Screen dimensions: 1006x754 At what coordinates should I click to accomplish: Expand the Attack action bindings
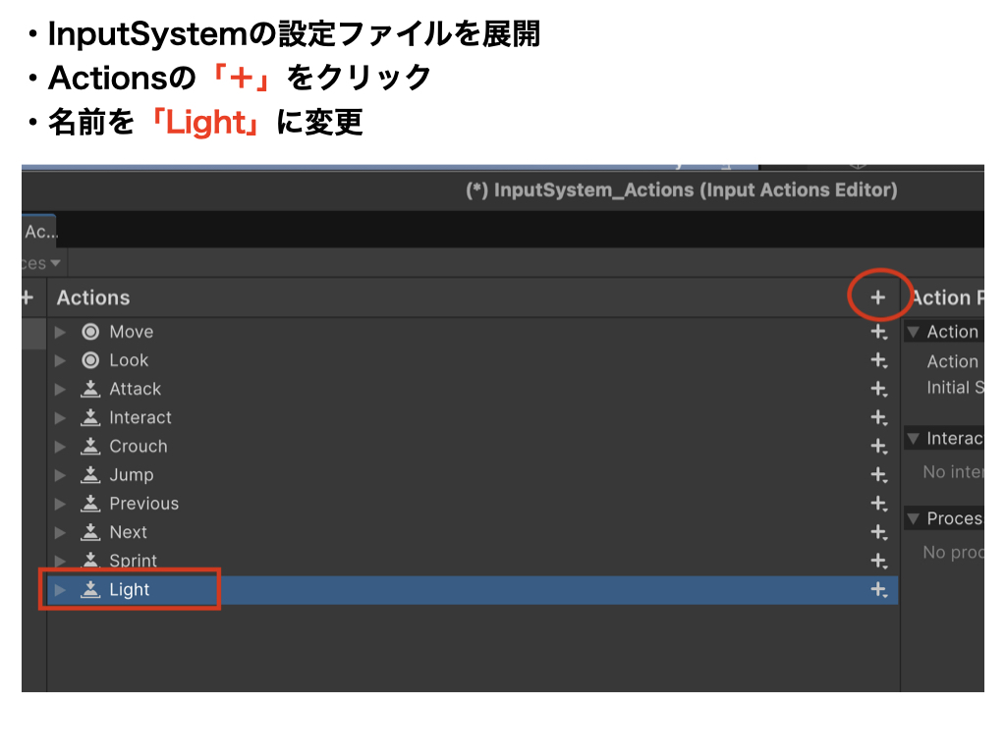tap(61, 389)
